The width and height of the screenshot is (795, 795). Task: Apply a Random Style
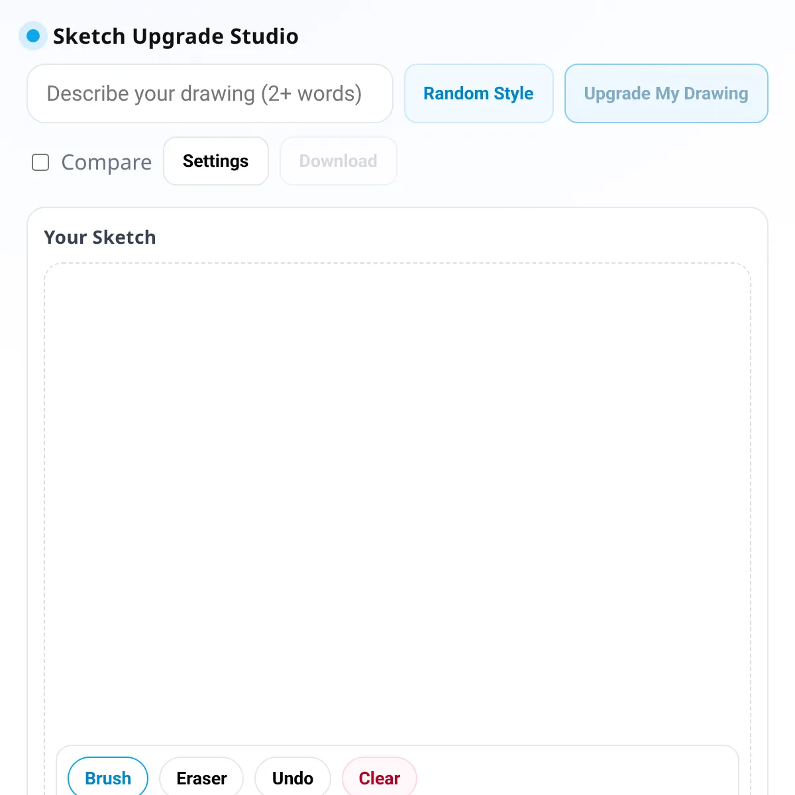point(479,93)
